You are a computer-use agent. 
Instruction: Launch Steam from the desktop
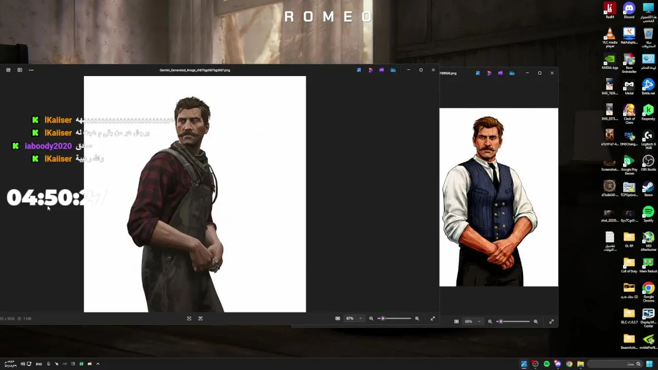pos(648,188)
